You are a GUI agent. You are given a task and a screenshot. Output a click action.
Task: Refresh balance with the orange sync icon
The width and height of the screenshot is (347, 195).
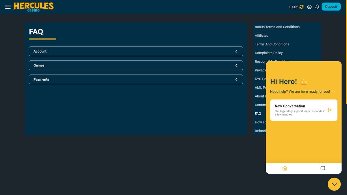pos(302,7)
